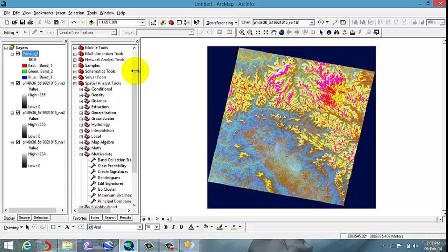
Task: Select the Zoom Out tool
Action: [x=250, y=32]
